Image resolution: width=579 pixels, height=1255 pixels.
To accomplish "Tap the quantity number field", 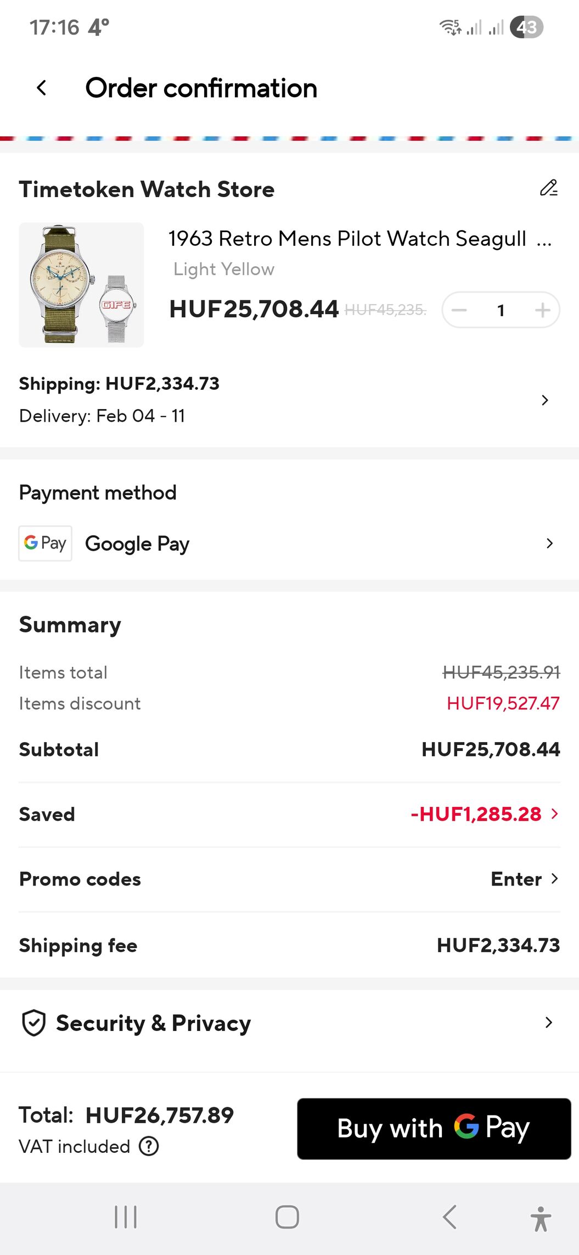I will [x=501, y=310].
